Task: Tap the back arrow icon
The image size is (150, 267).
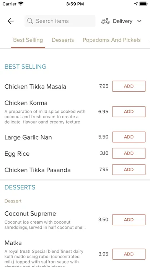Action: (x=11, y=21)
